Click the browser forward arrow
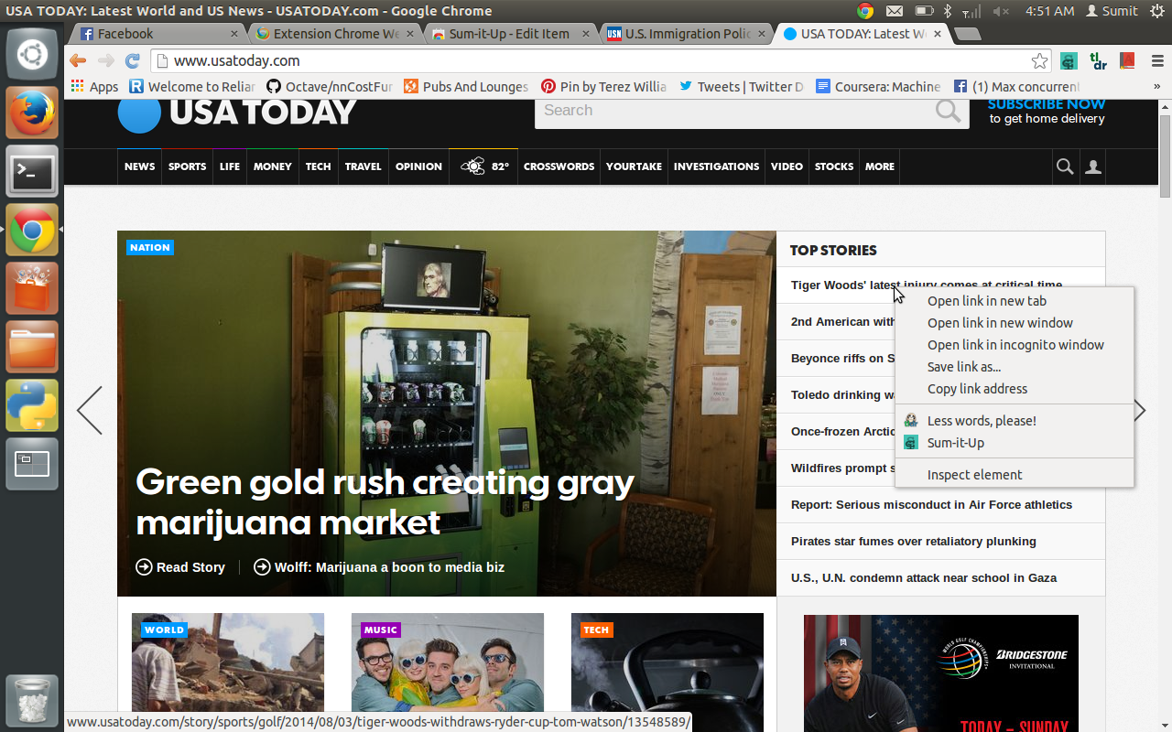 [x=105, y=60]
